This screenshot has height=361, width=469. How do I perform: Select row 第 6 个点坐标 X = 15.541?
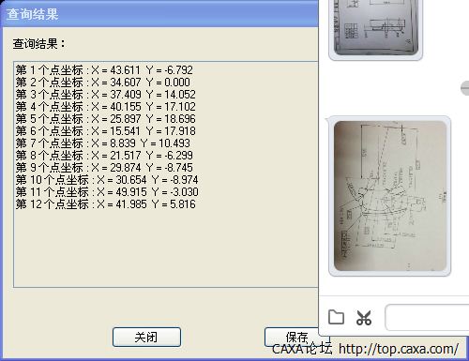point(106,130)
